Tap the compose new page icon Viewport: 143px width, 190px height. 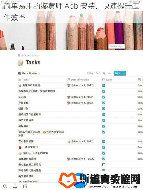point(25,186)
